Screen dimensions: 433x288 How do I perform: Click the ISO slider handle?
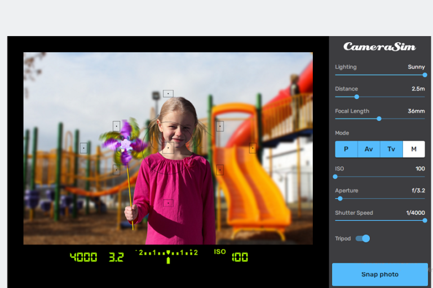(335, 177)
